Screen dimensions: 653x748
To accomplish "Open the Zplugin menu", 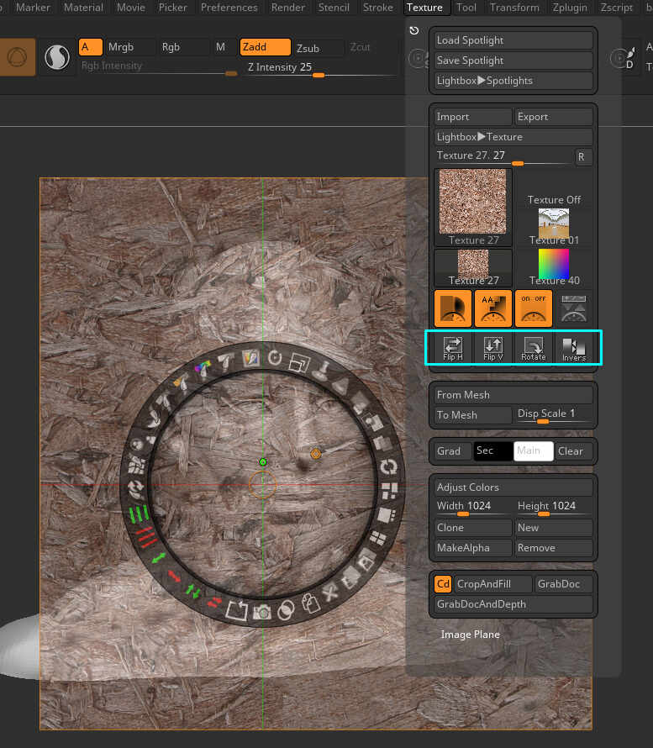I will coord(569,8).
